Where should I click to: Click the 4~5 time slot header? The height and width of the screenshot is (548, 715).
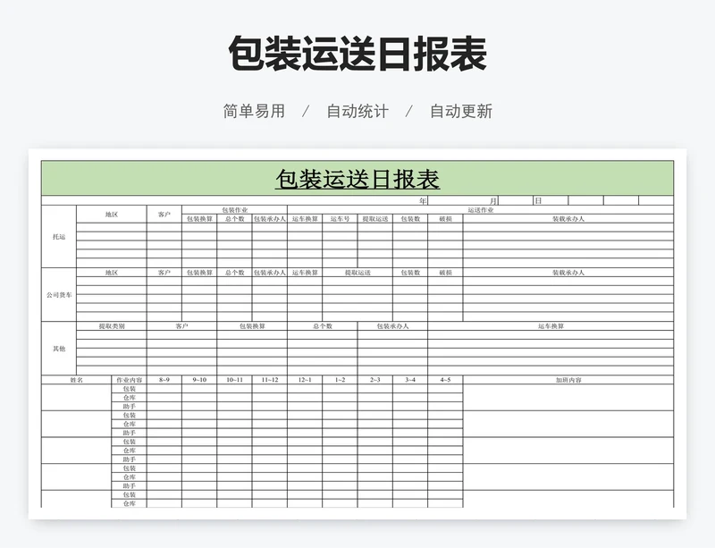tap(445, 380)
